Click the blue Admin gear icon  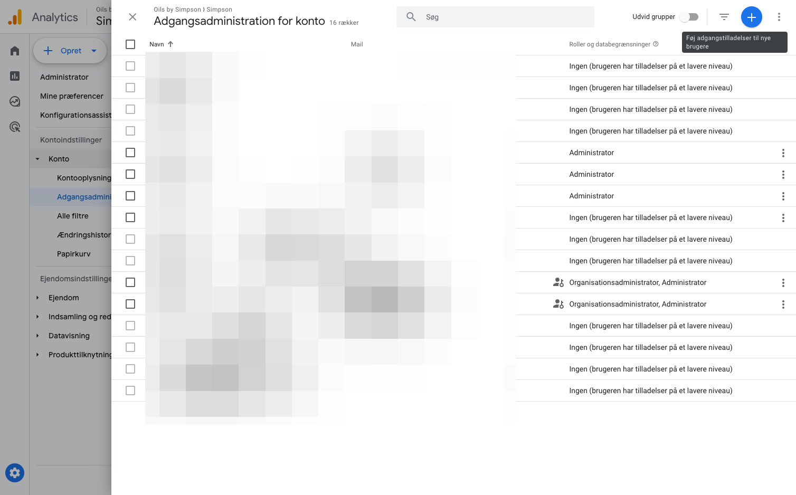(15, 473)
